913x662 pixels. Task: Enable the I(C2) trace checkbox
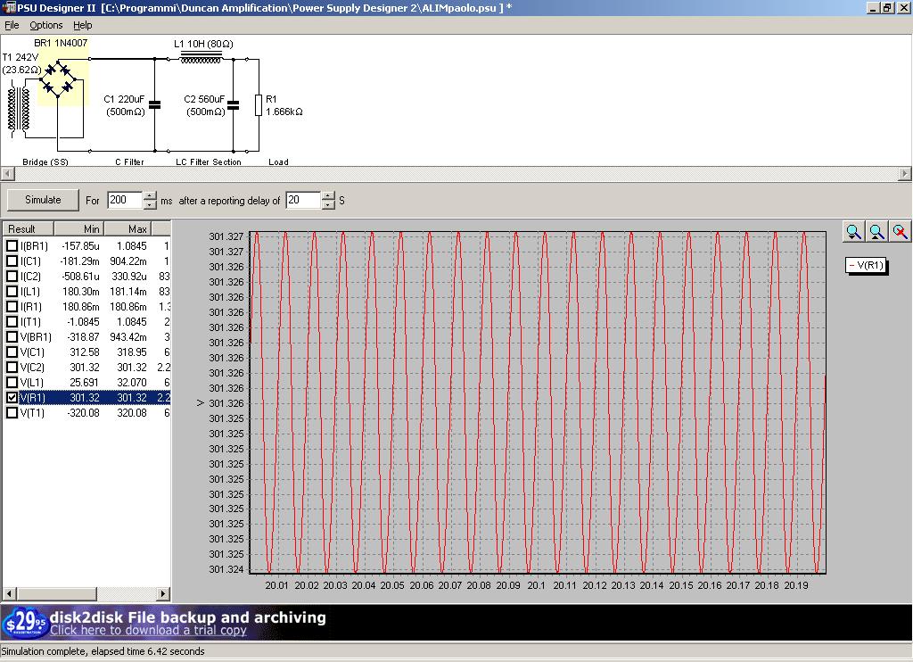pyautogui.click(x=12, y=277)
